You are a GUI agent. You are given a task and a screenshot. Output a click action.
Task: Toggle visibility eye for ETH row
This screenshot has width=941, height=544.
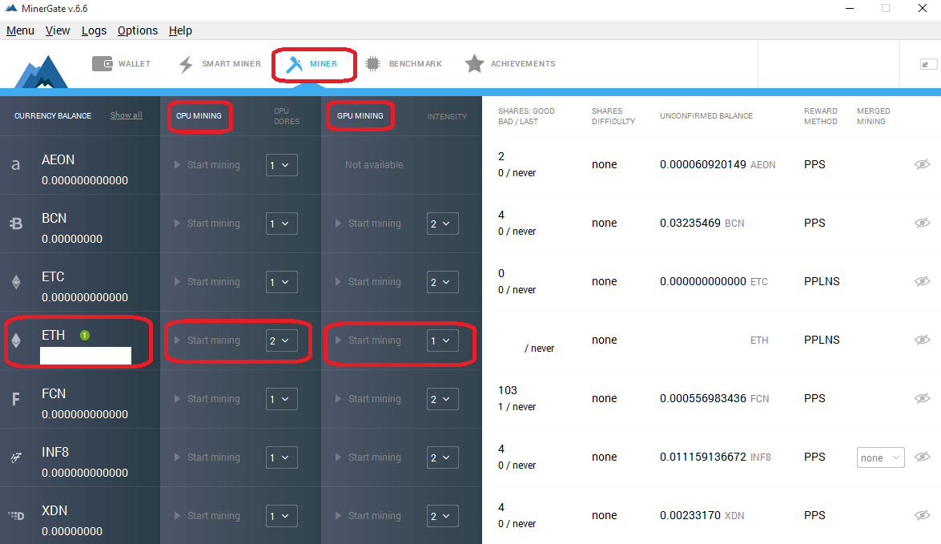(923, 340)
